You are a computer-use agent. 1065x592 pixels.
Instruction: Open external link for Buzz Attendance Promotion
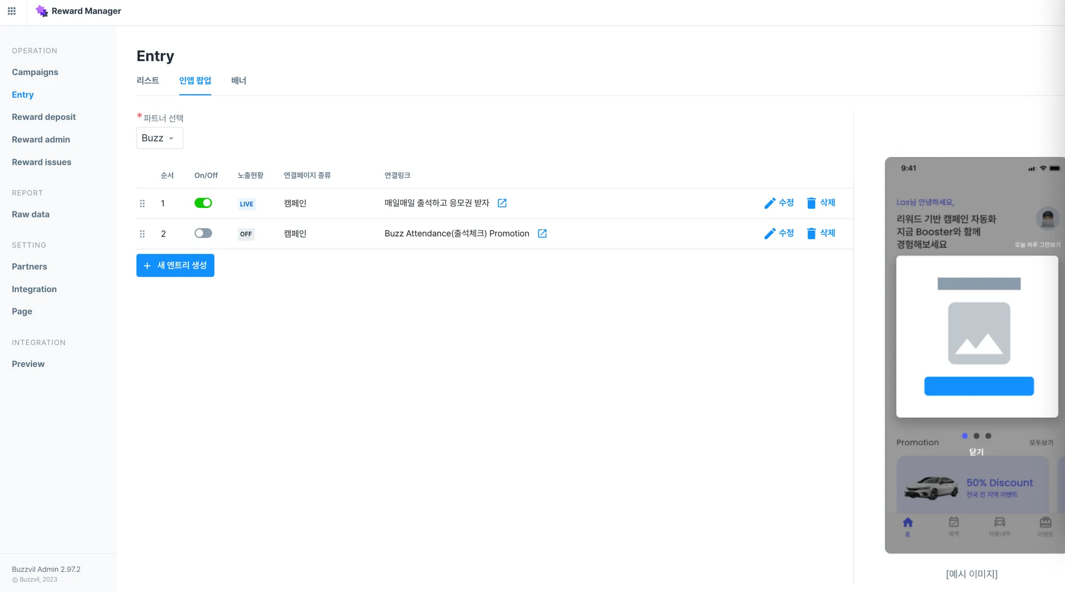tap(542, 234)
